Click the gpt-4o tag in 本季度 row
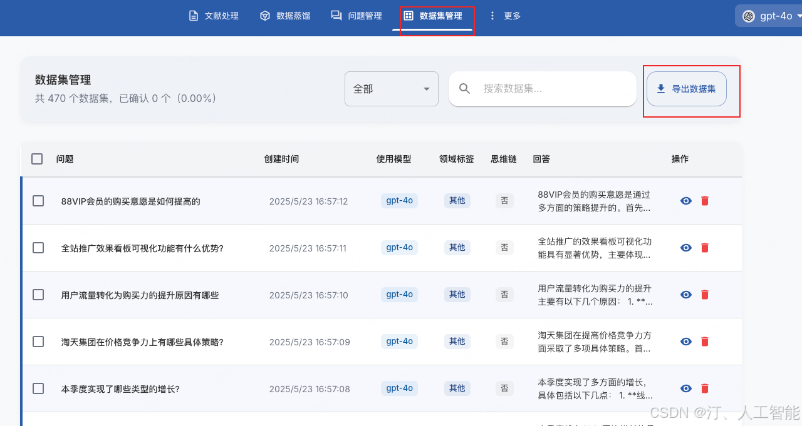The height and width of the screenshot is (426, 802). [x=400, y=388]
